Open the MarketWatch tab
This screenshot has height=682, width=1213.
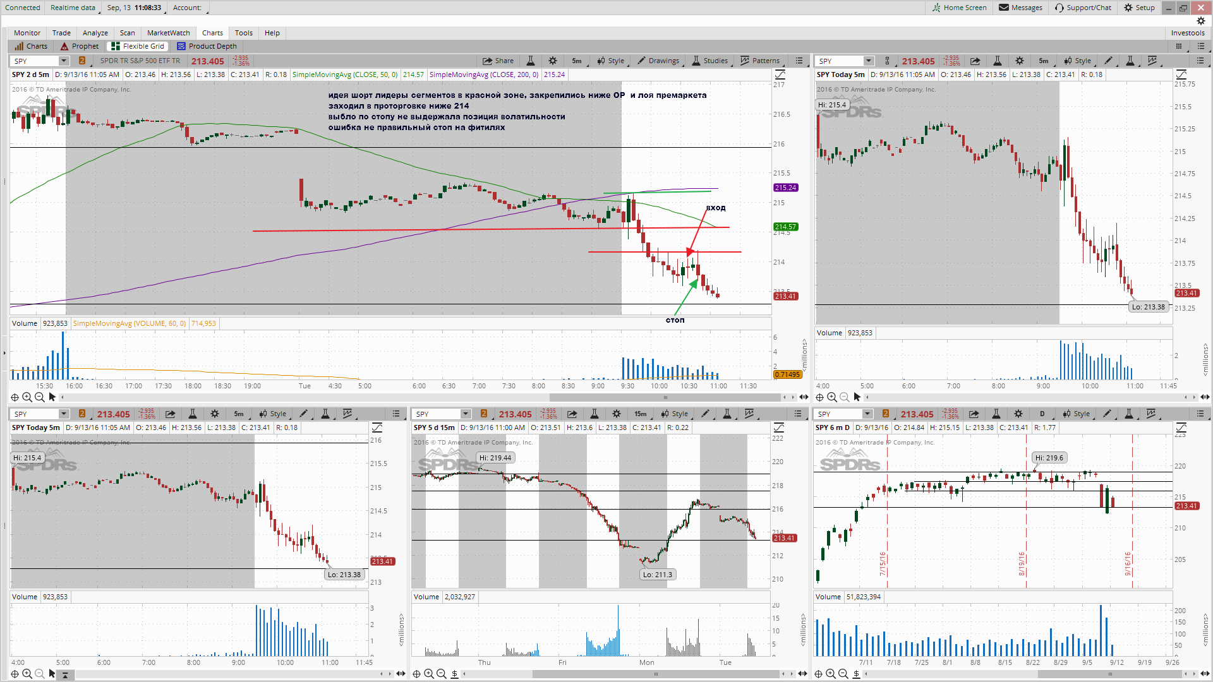[168, 33]
